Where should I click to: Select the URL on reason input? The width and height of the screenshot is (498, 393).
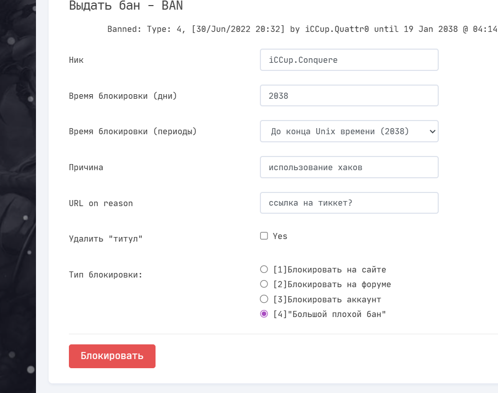349,203
